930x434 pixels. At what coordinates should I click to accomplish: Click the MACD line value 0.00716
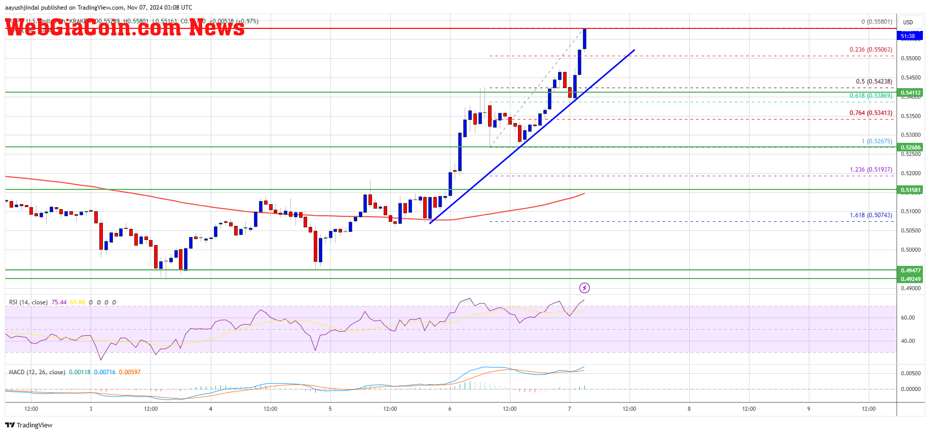pos(104,372)
